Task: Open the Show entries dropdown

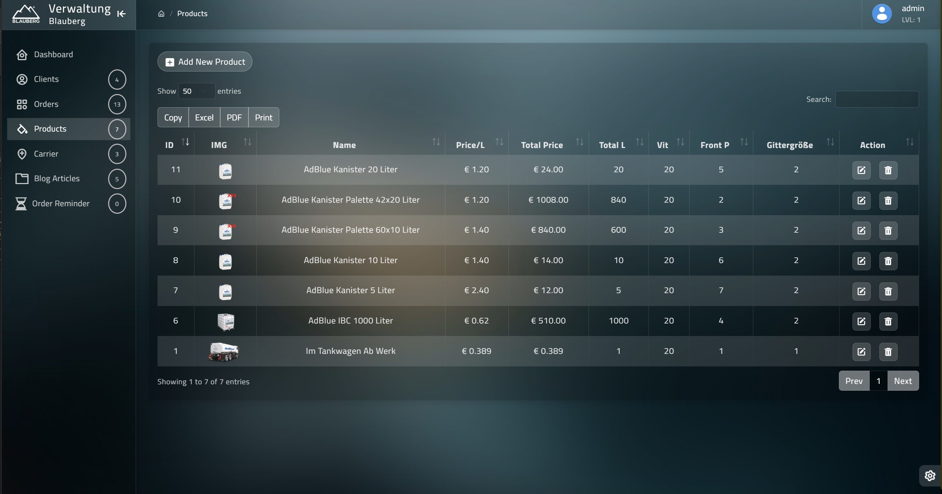Action: (x=197, y=91)
